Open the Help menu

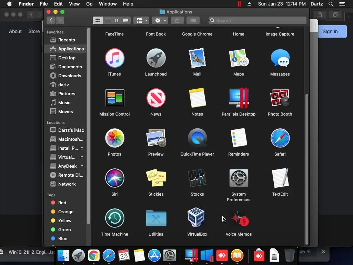[x=128, y=4]
